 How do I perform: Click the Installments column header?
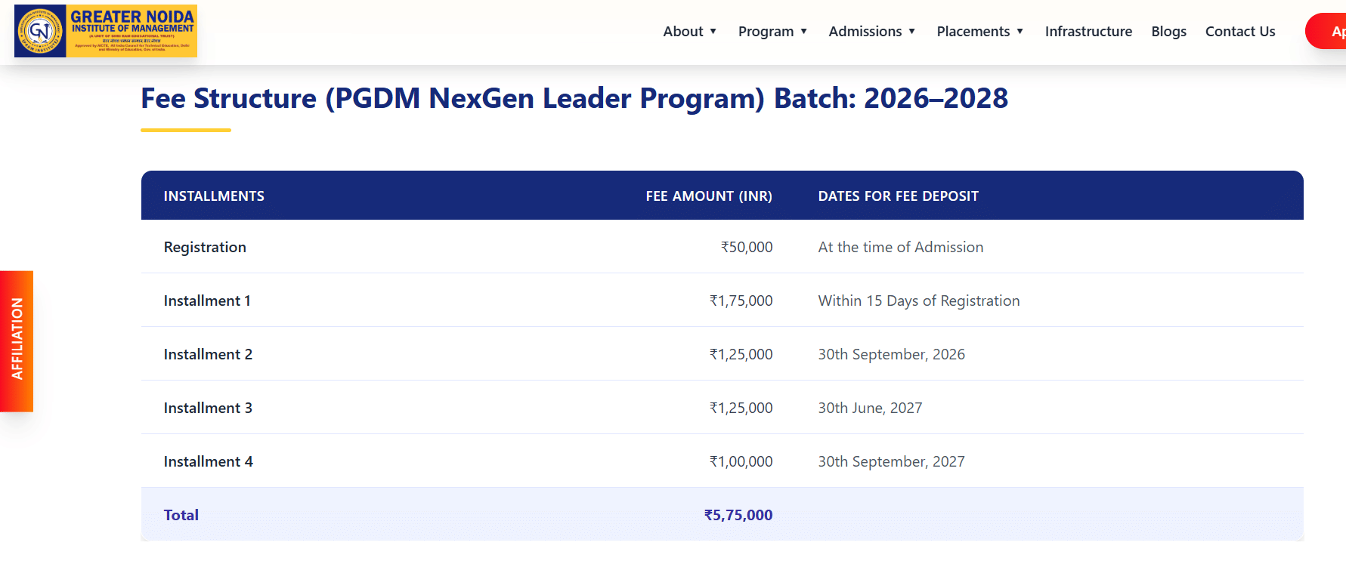[x=214, y=196]
